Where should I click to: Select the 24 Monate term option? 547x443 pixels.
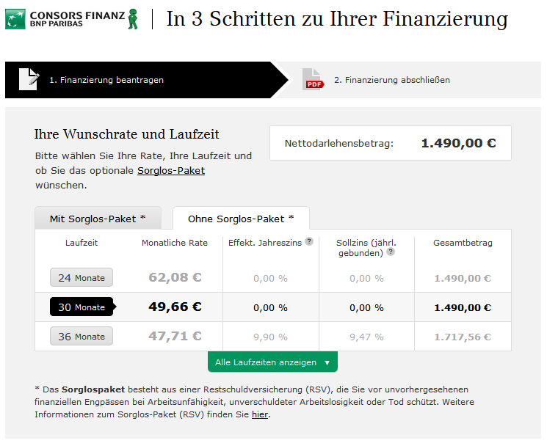(81, 278)
